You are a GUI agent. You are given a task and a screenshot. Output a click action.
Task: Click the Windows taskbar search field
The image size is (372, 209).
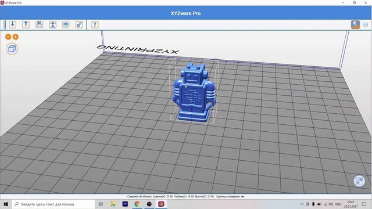[x=53, y=204]
